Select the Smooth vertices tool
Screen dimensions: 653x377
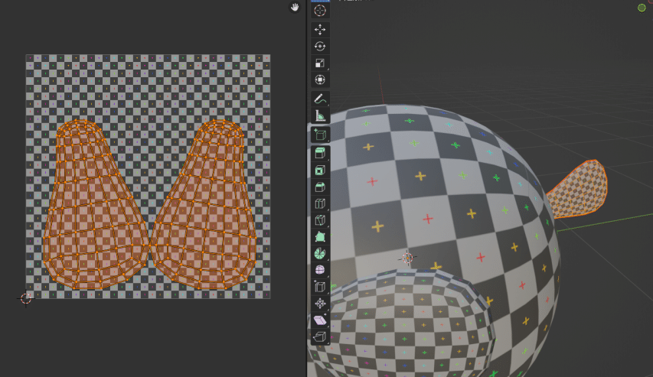click(x=320, y=270)
